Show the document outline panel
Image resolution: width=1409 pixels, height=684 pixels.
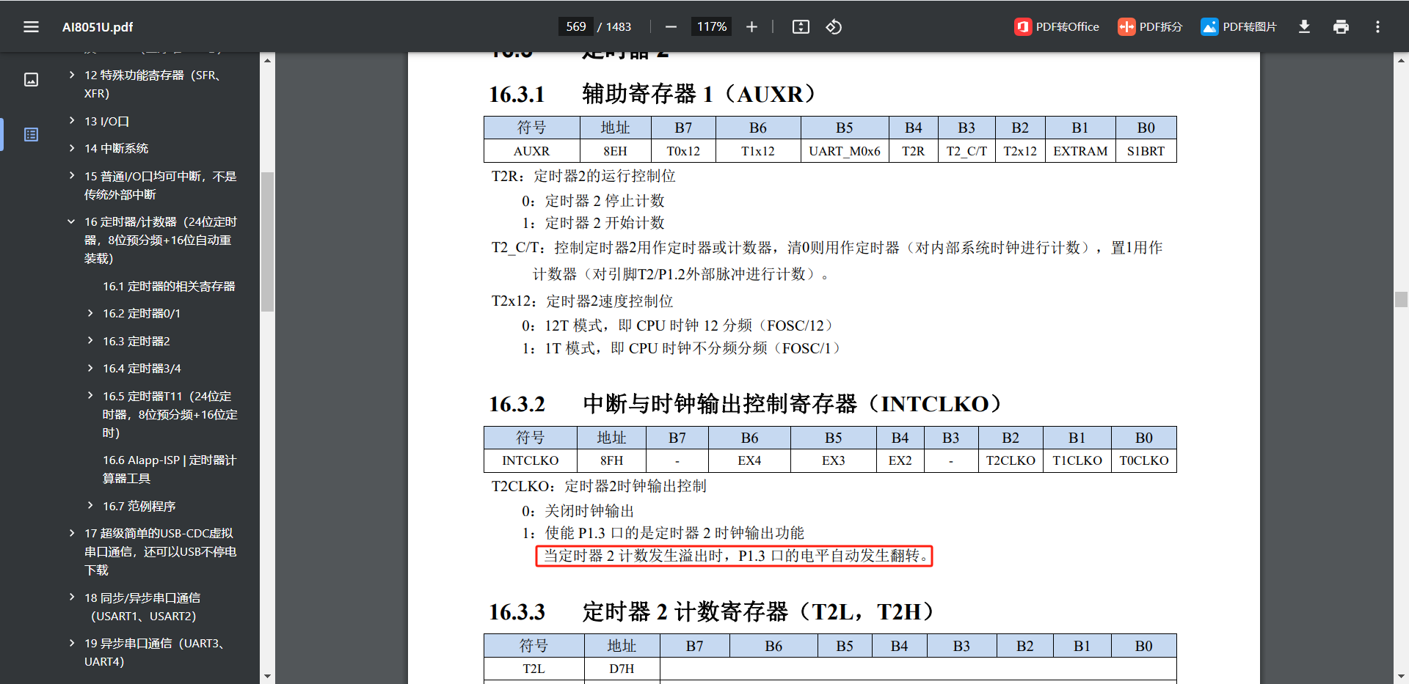(31, 134)
